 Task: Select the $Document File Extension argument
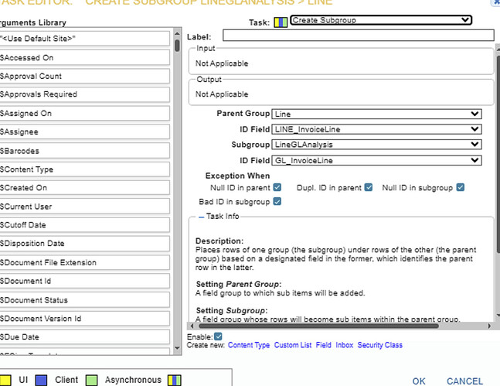click(84, 262)
